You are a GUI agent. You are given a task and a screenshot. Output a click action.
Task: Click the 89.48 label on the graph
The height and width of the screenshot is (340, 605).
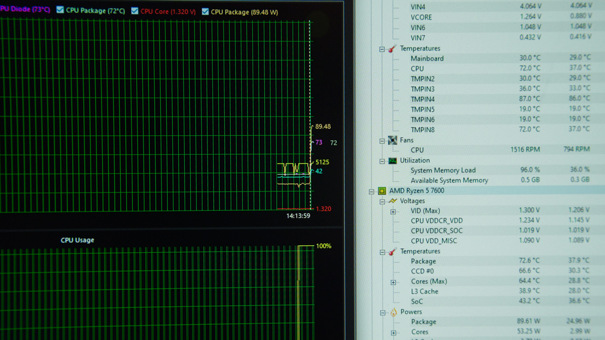(323, 127)
